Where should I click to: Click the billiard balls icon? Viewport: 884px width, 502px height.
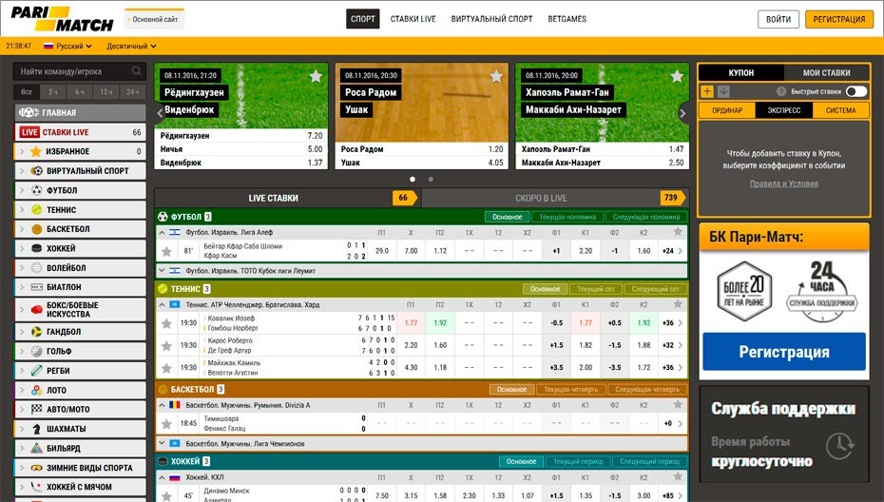pyautogui.click(x=37, y=448)
